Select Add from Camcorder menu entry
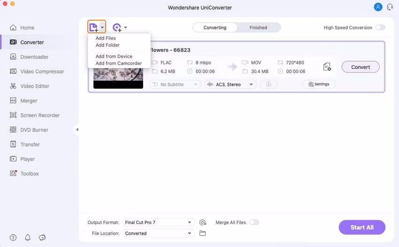The image size is (399, 247). click(x=119, y=63)
